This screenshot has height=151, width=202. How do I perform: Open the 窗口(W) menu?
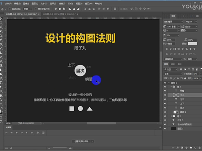tap(89, 3)
